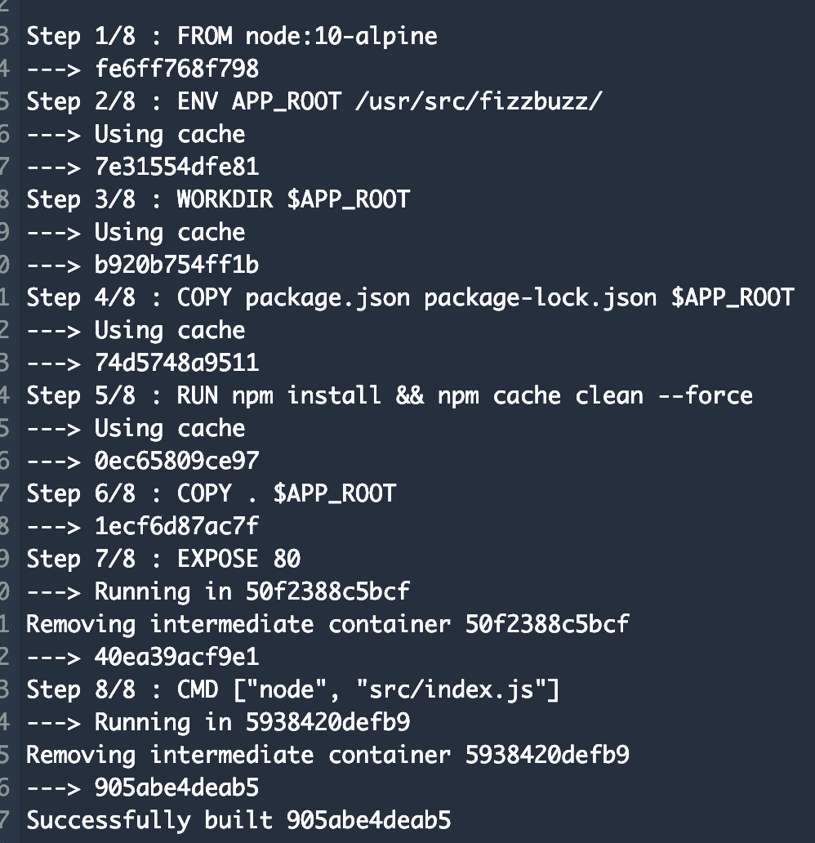Click the layer hash 1ecf6d87ac7f
Viewport: 815px width, 843px height.
pyautogui.click(x=176, y=526)
